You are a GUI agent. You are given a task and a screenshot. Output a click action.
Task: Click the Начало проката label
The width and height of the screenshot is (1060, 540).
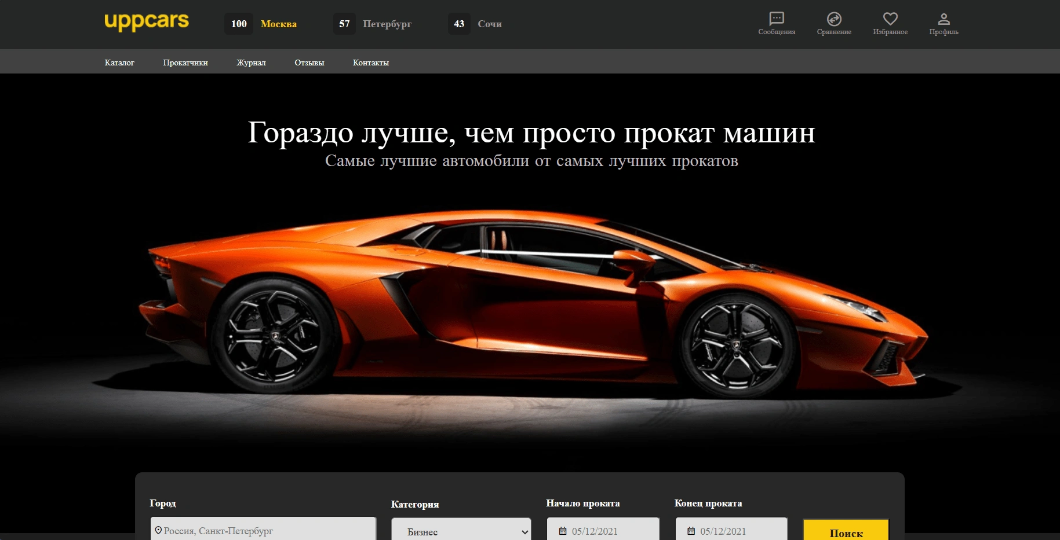coord(583,503)
